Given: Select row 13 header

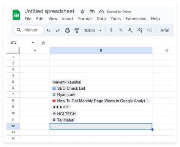Looking at the screenshot, I should 13,132.
